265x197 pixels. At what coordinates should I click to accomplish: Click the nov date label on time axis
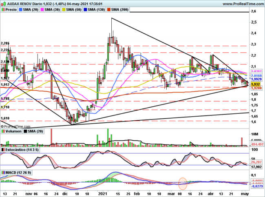click(29, 194)
